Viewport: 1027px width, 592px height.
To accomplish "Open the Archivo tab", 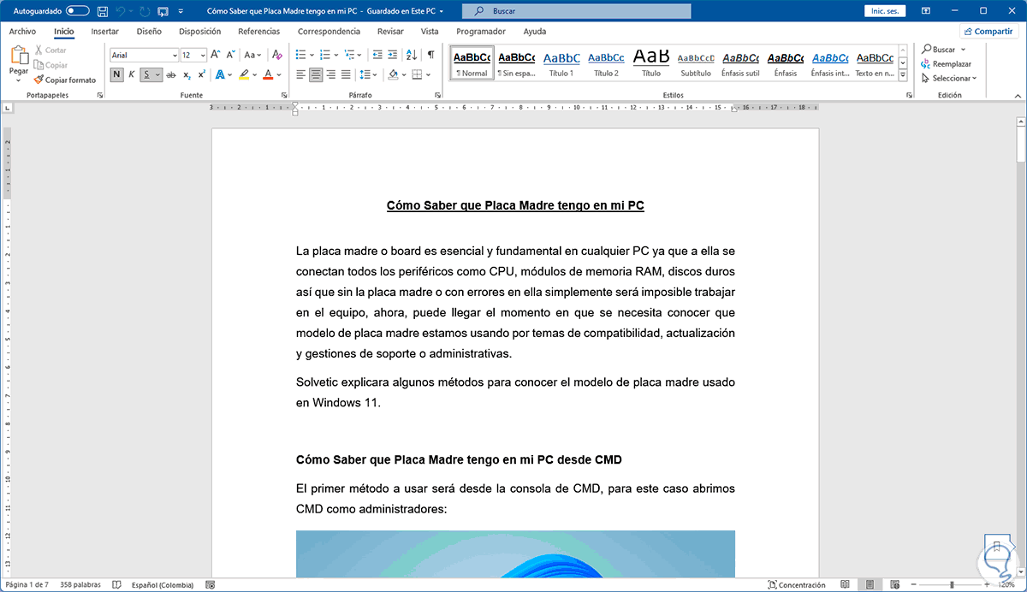I will click(22, 32).
